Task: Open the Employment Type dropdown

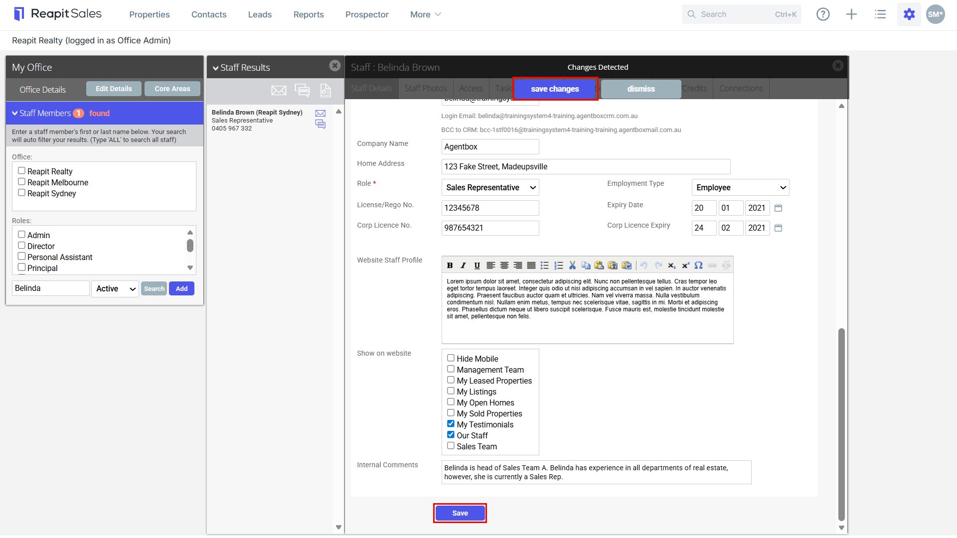Action: 741,187
